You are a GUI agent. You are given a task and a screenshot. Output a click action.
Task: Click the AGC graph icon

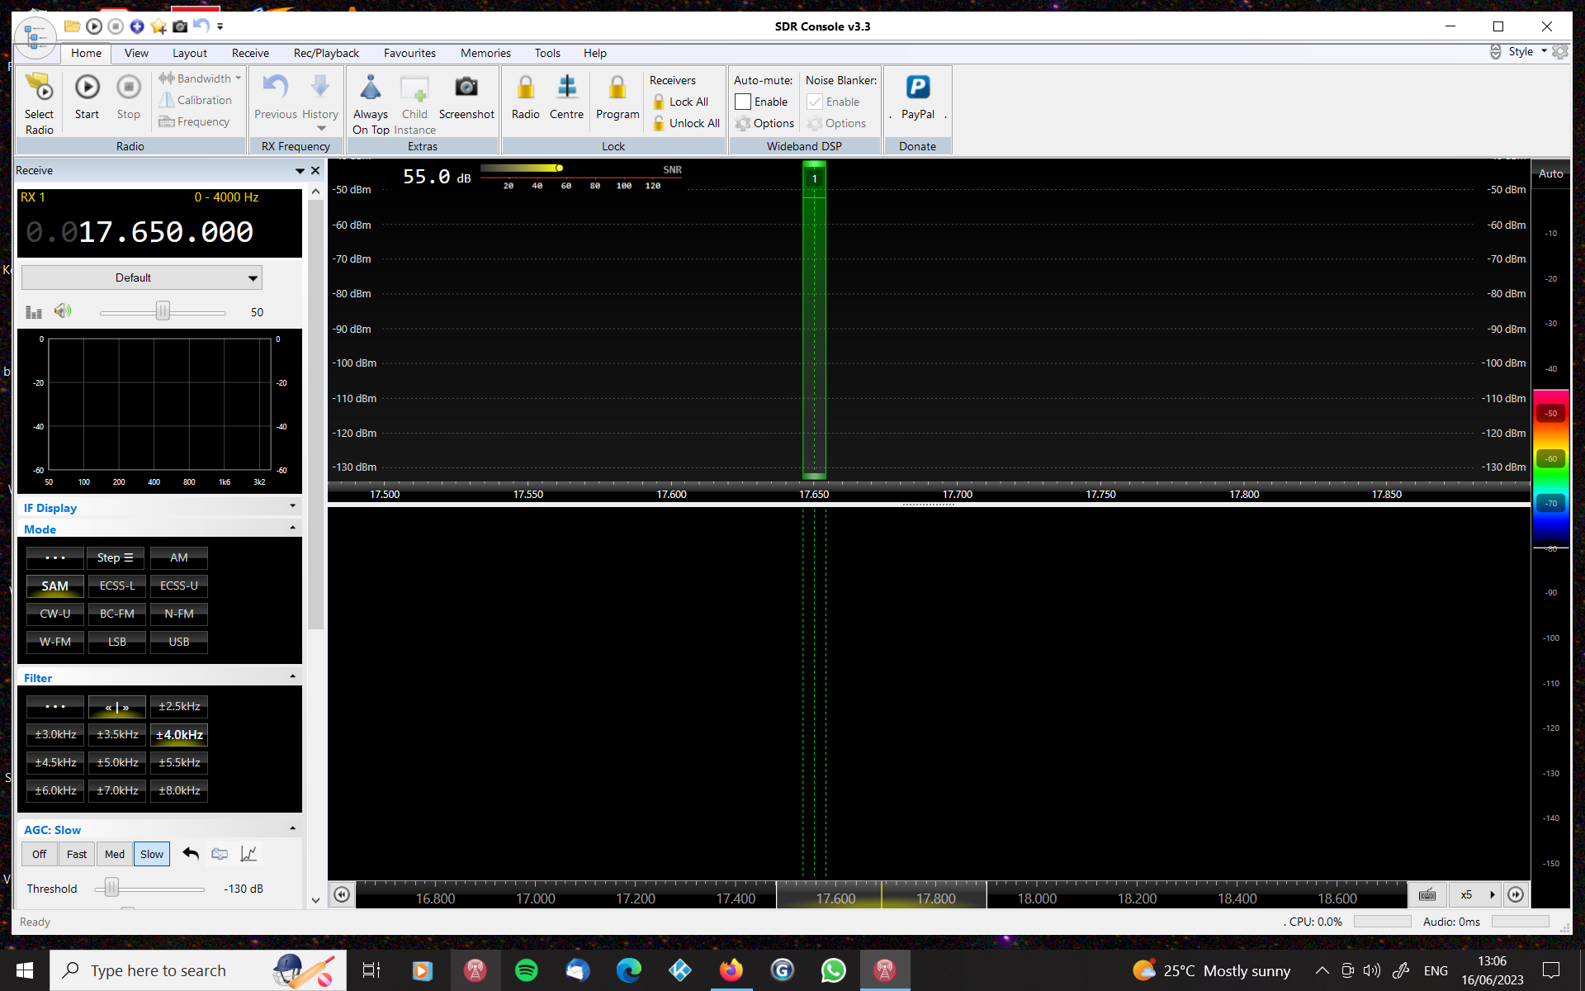pyautogui.click(x=248, y=854)
